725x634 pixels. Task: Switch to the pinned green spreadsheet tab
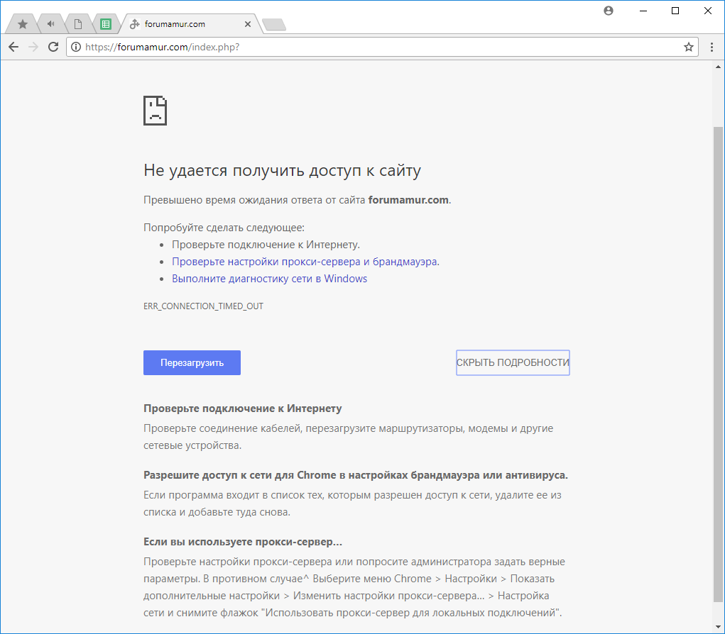tap(106, 24)
